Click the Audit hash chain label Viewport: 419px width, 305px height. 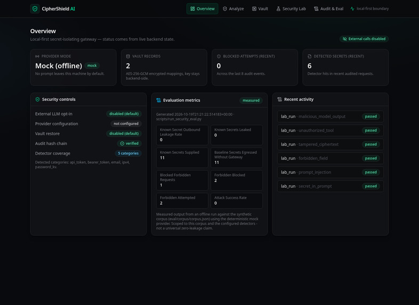pos(51,144)
